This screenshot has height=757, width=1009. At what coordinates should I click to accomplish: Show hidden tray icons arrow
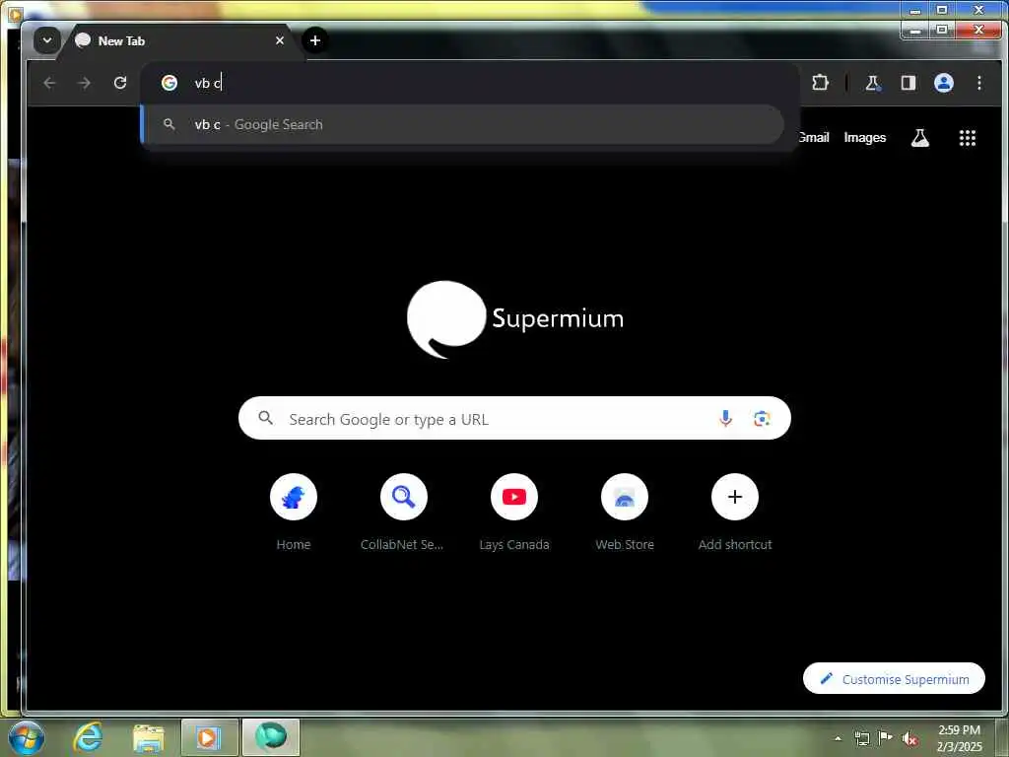(838, 738)
